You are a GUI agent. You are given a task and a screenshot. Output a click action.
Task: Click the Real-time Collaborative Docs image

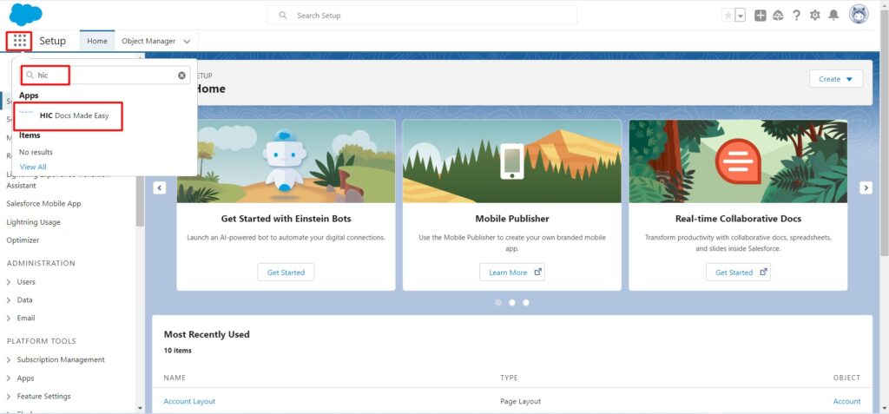click(x=738, y=161)
